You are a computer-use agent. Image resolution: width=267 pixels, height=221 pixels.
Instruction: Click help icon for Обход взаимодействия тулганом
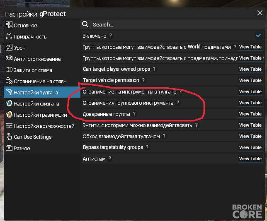click(164, 136)
